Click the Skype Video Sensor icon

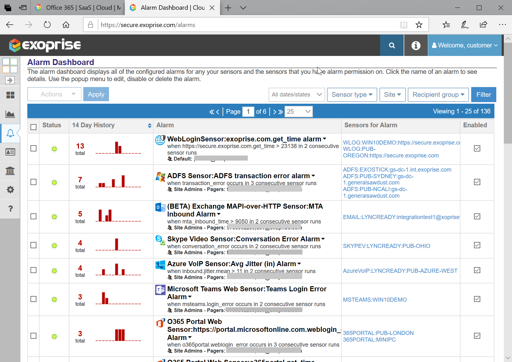coord(160,240)
